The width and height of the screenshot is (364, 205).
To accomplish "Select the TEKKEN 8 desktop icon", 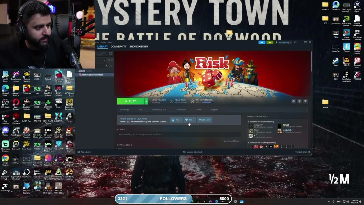I will [357, 76].
